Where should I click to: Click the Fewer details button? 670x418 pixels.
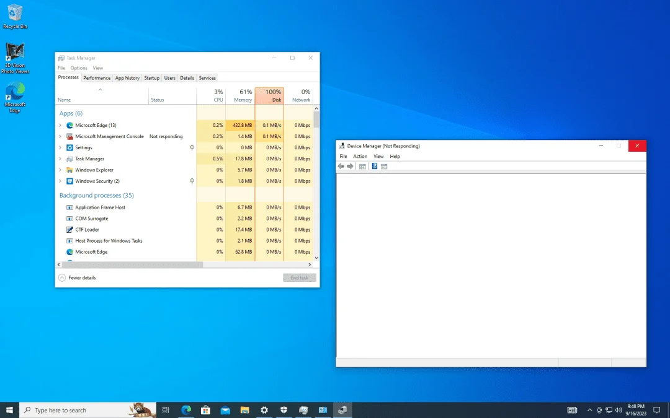pyautogui.click(x=77, y=277)
